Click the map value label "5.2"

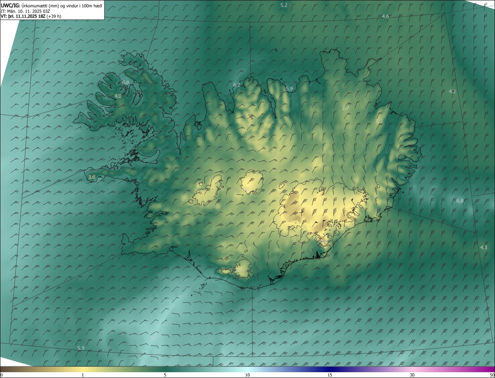pyautogui.click(x=284, y=5)
